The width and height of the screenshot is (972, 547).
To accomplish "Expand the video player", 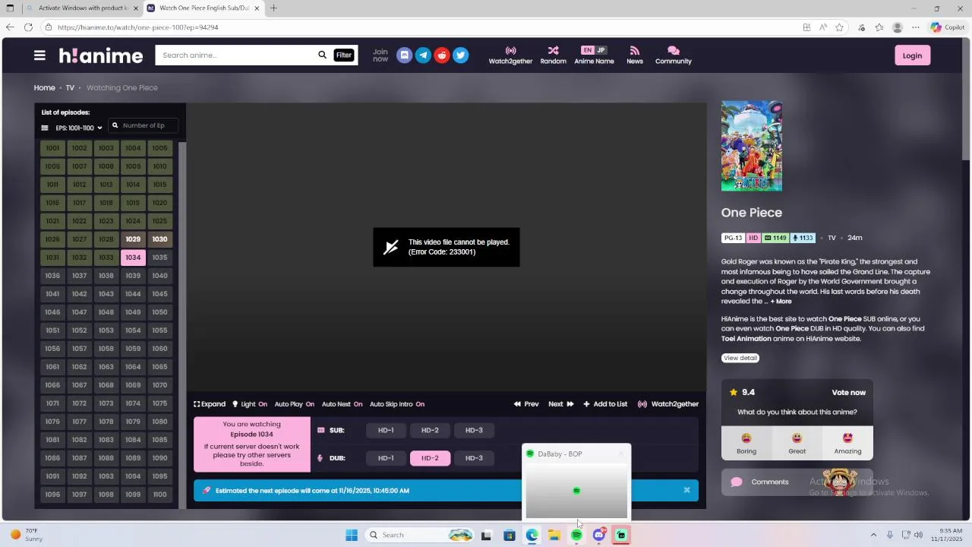I will 210,404.
